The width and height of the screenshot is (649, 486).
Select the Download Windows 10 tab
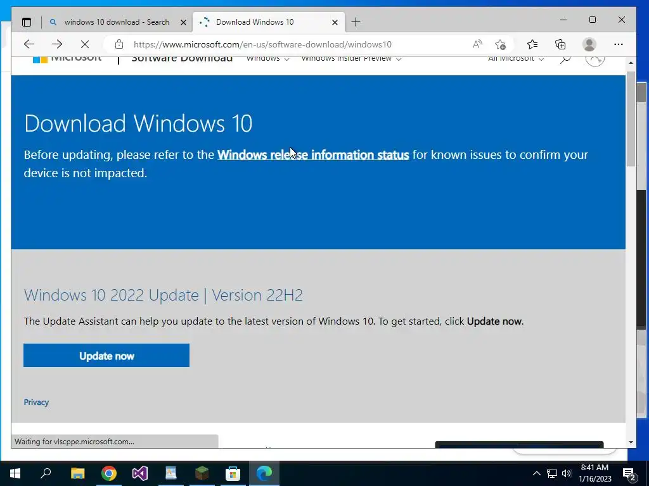tap(269, 22)
